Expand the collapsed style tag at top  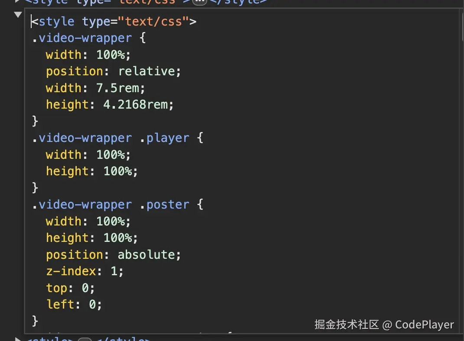[18, 1]
